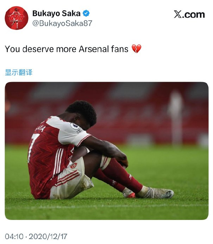Click the blue verified badge
The height and width of the screenshot is (244, 213).
click(86, 13)
